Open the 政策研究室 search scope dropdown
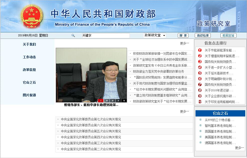The width and height of the screenshot is (247, 158). click(x=155, y=35)
